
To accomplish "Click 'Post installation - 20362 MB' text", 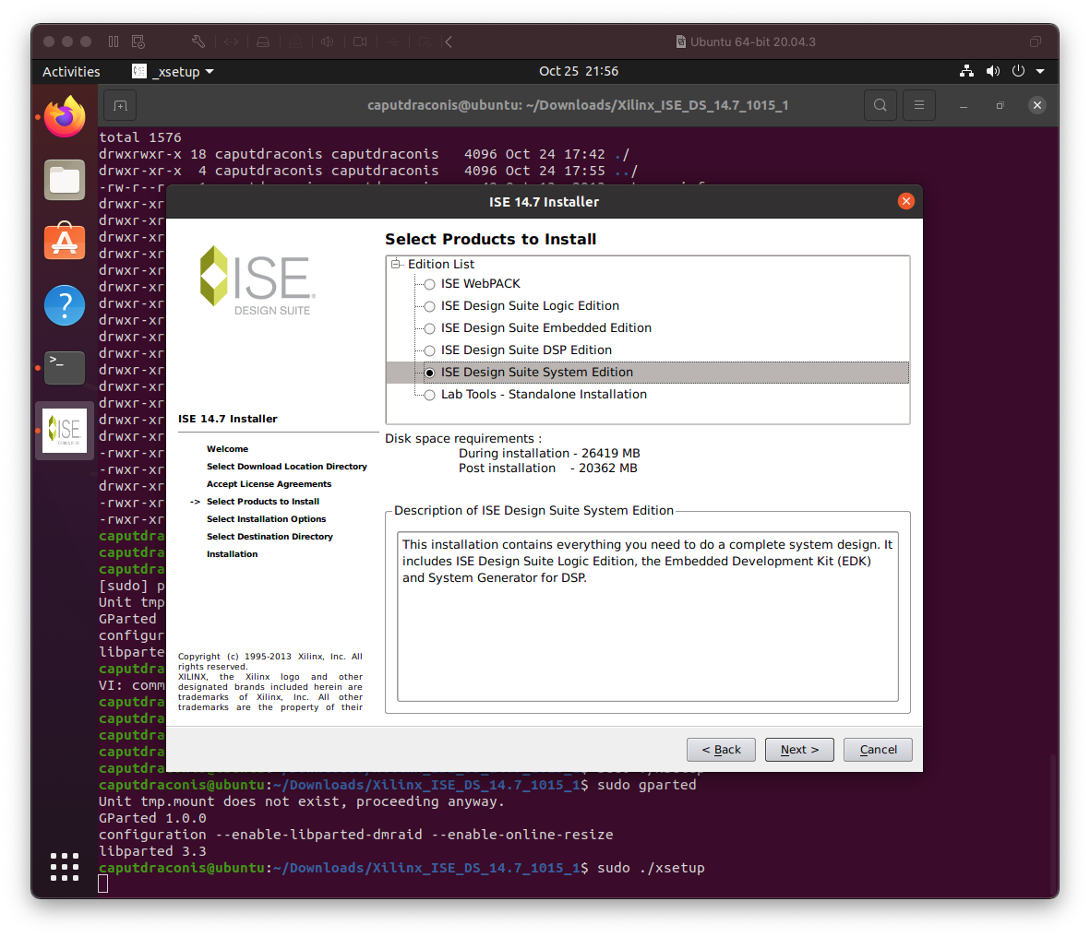I will 548,468.
